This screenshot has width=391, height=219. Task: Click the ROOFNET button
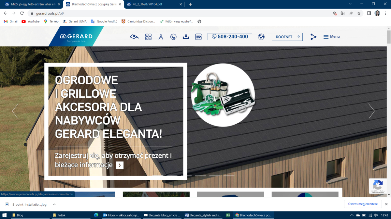click(x=287, y=37)
